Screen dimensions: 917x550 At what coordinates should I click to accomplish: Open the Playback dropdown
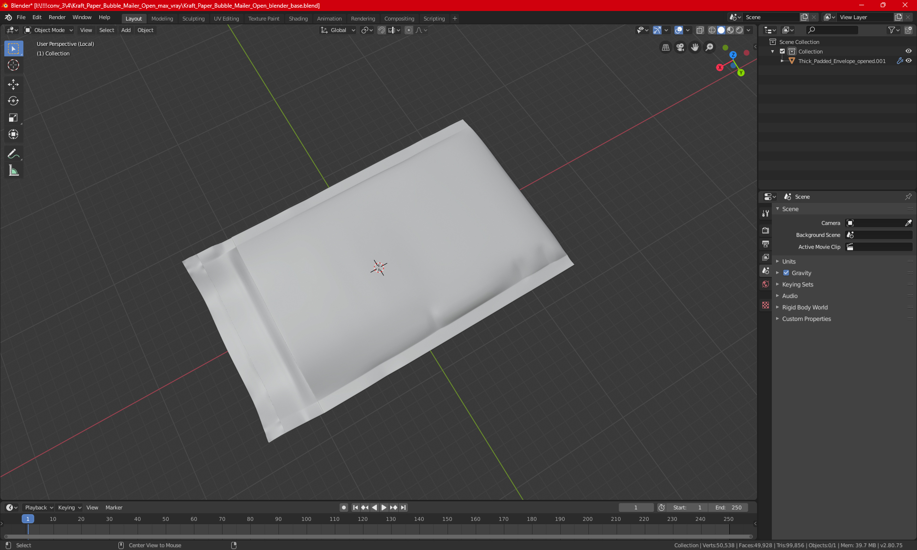39,508
